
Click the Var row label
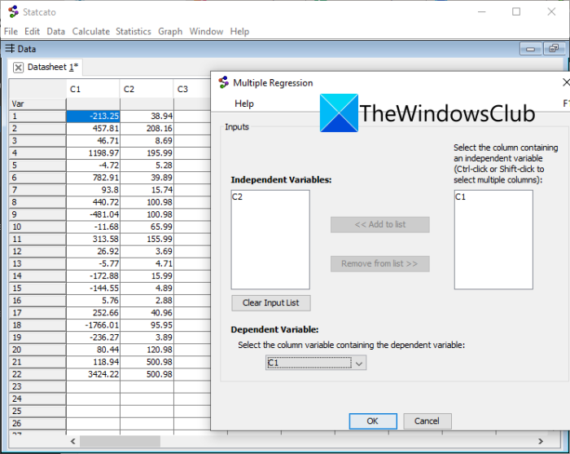pos(37,104)
